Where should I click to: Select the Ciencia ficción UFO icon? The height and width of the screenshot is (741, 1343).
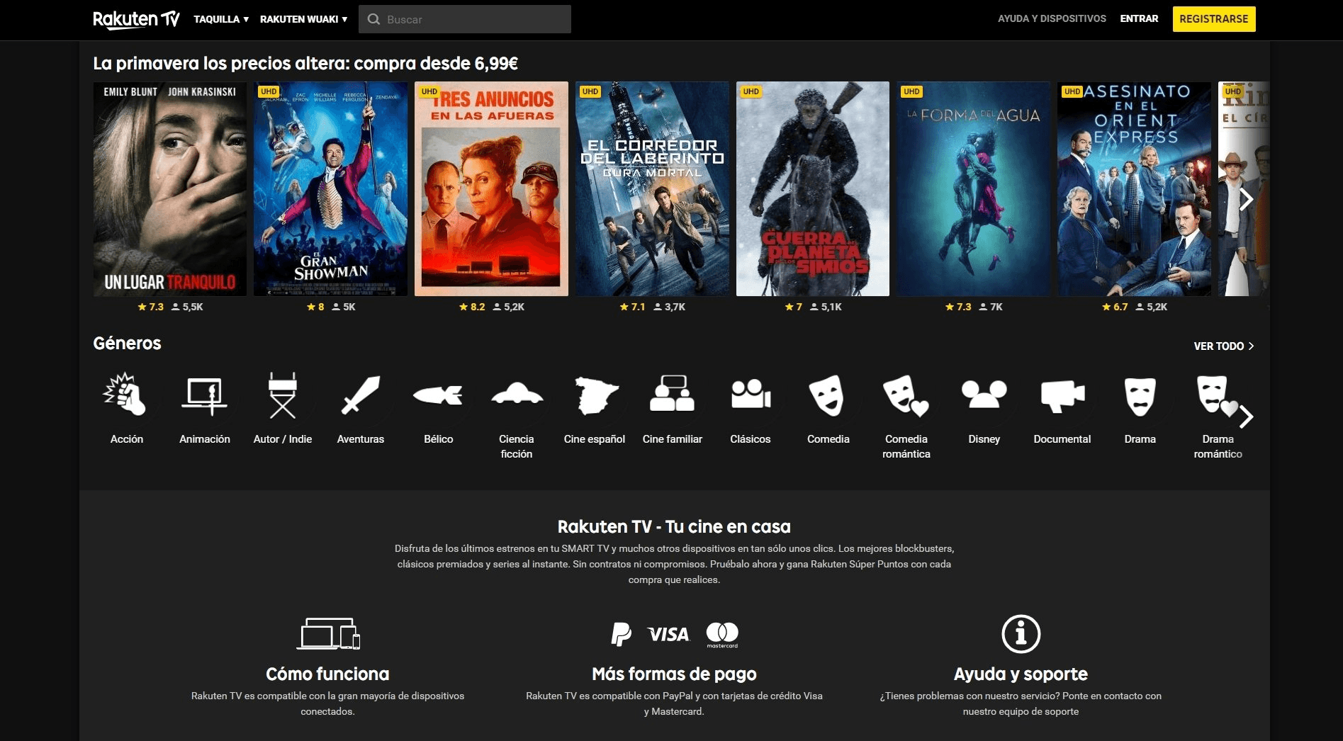(517, 393)
